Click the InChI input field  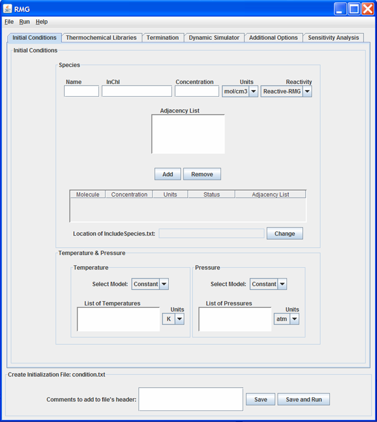point(137,91)
